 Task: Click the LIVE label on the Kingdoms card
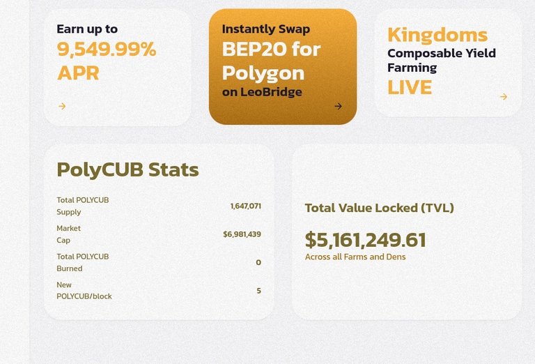tap(410, 87)
